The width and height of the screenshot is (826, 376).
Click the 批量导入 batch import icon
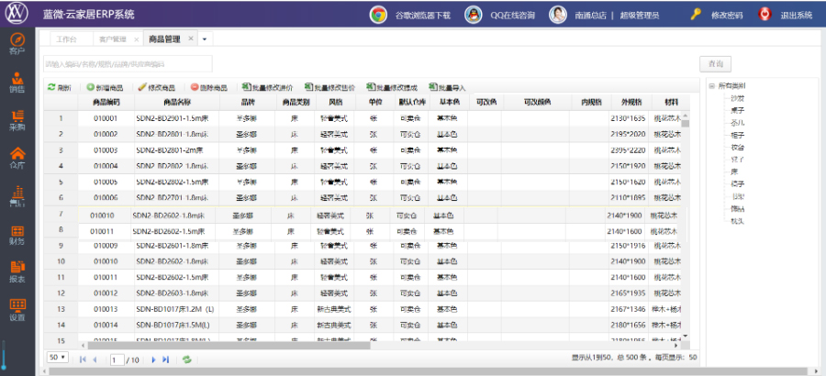point(446,87)
